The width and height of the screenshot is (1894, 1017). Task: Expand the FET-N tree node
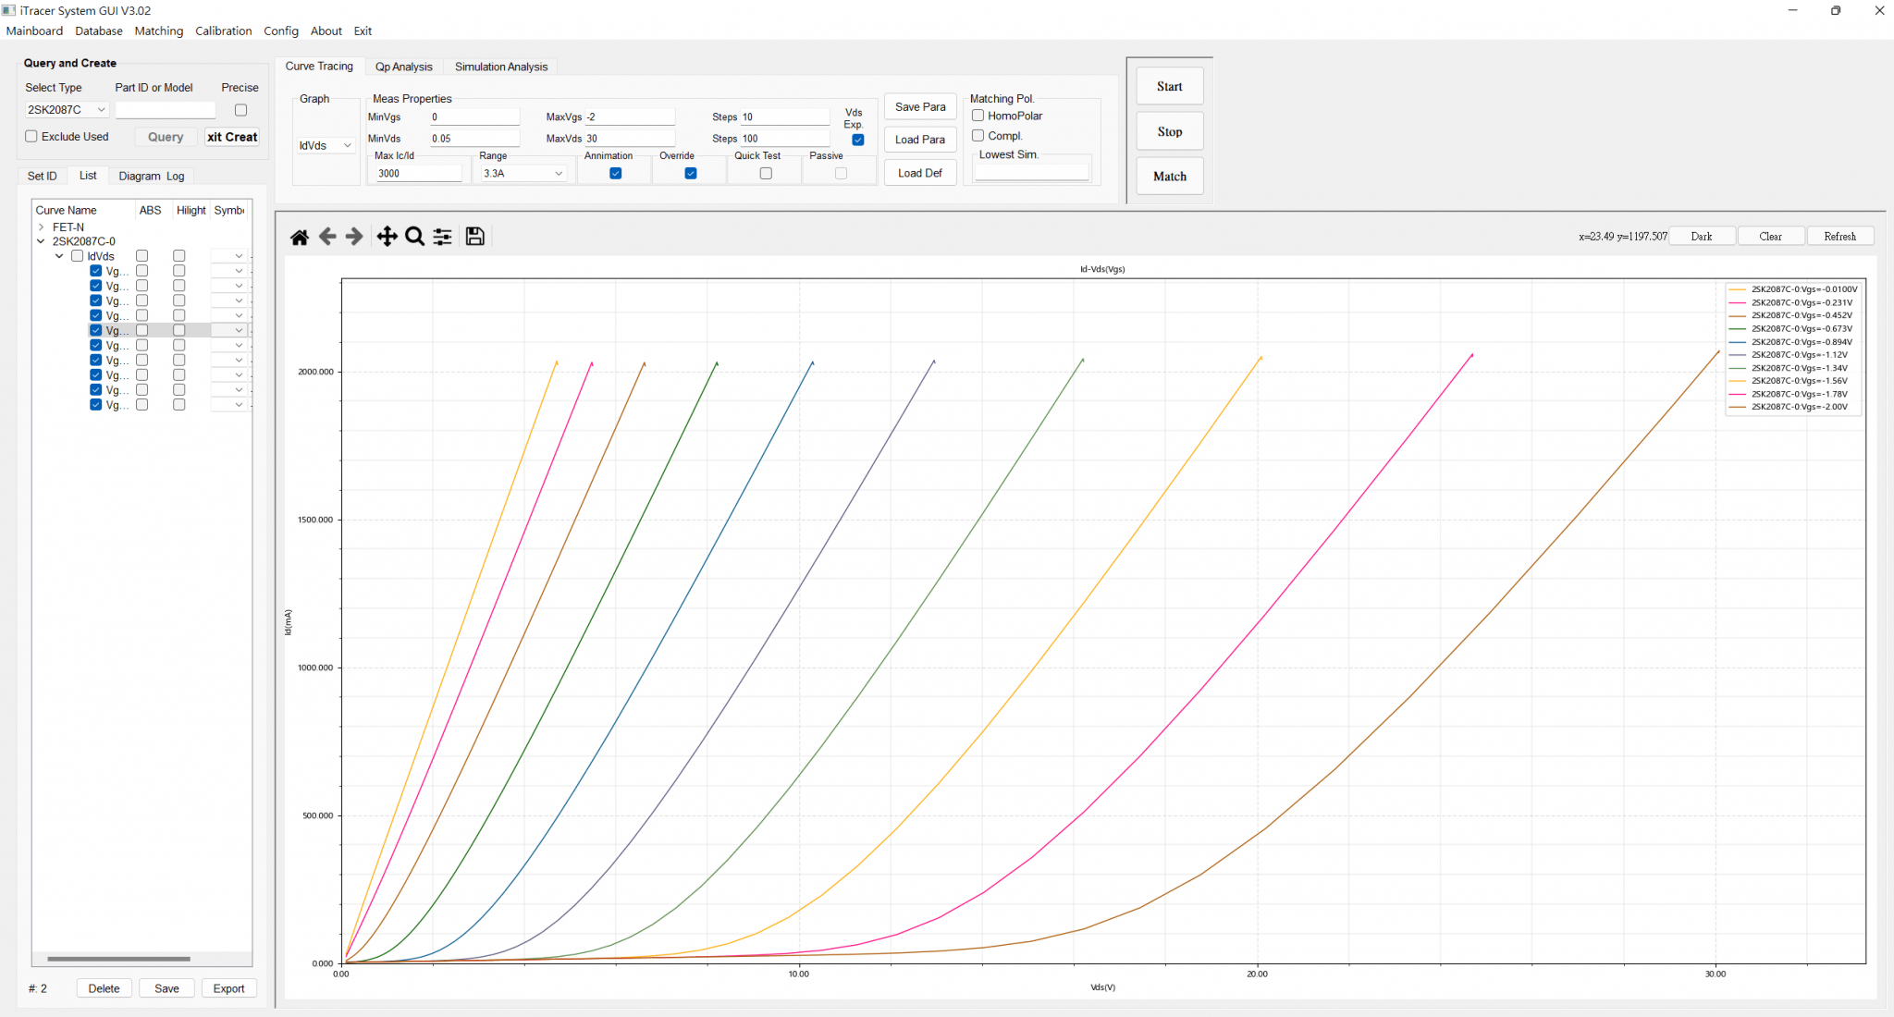[42, 227]
